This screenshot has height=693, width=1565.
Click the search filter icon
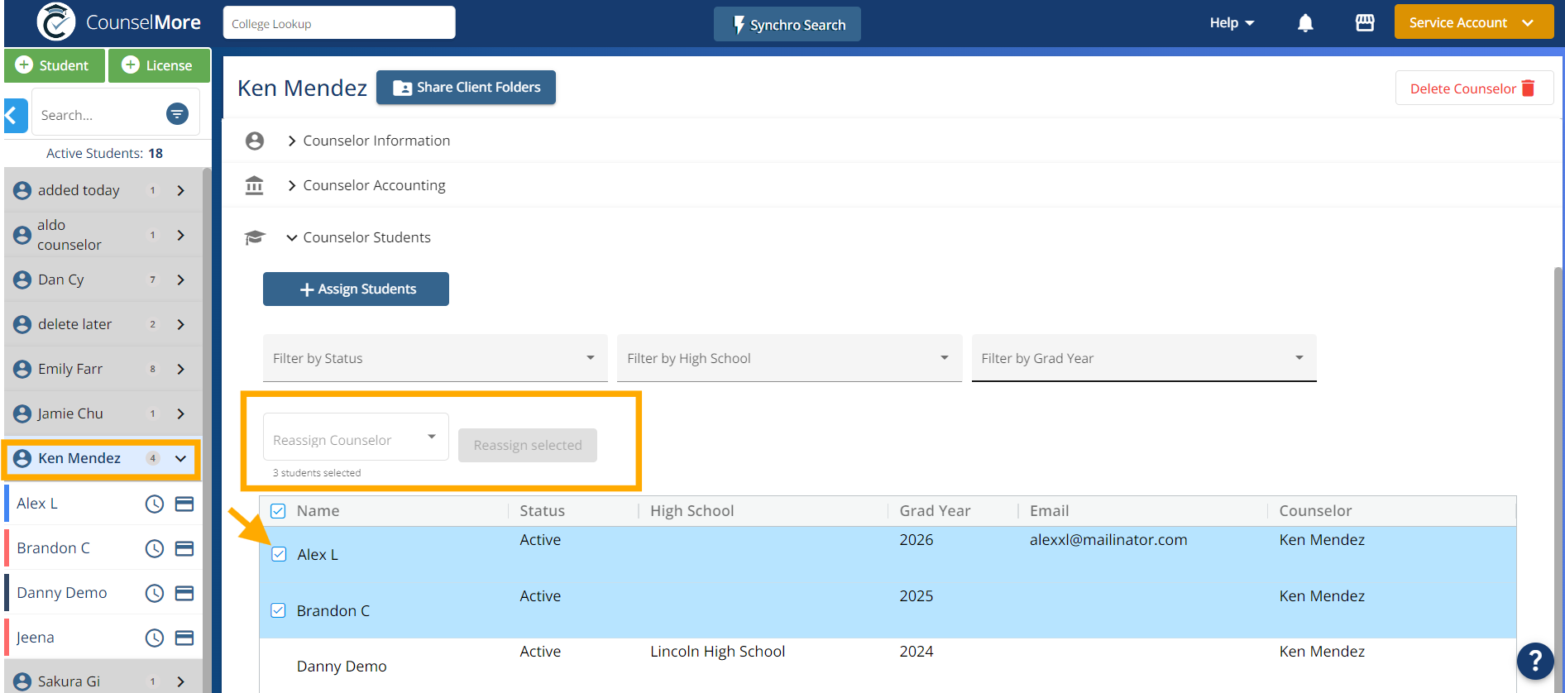[177, 114]
